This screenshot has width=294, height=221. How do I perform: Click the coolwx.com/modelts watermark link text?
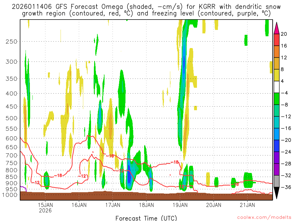point(264,218)
